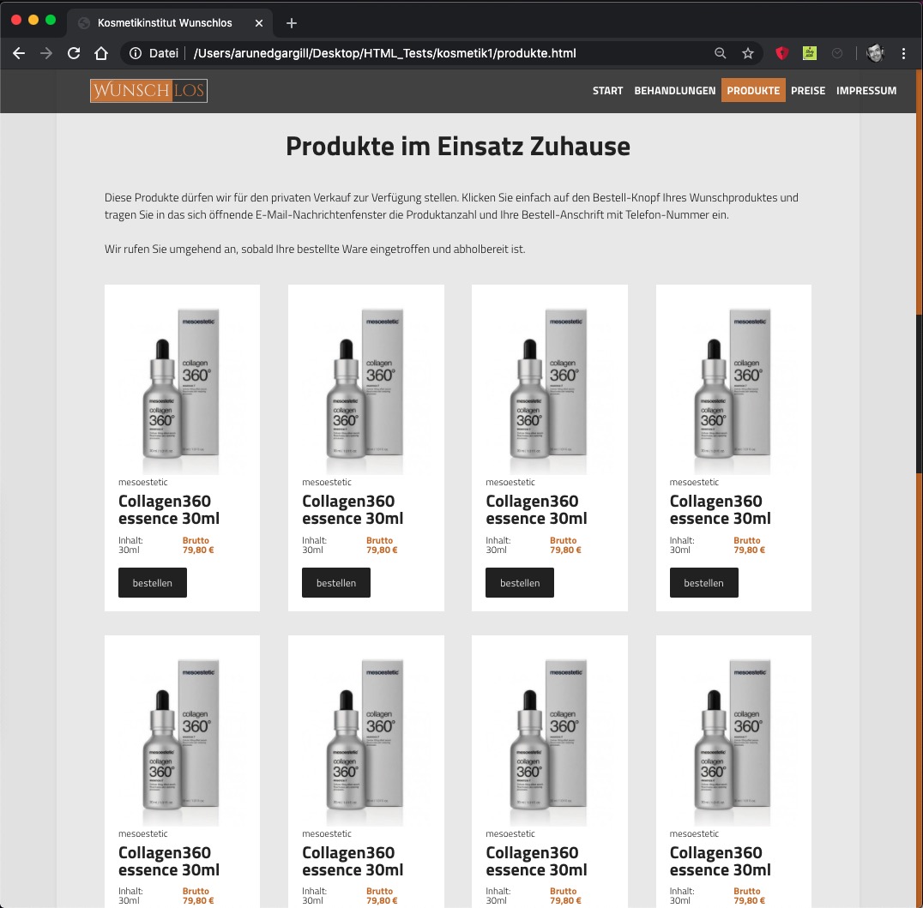The width and height of the screenshot is (923, 908).
Task: Click the red close window button
Action: coord(16,20)
